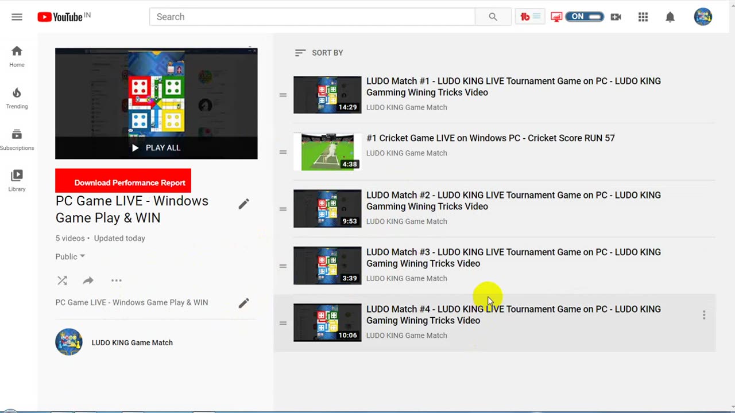Screen dimensions: 735x413
Task: Open the LUDO Match #1 thumbnail
Action: tap(327, 95)
